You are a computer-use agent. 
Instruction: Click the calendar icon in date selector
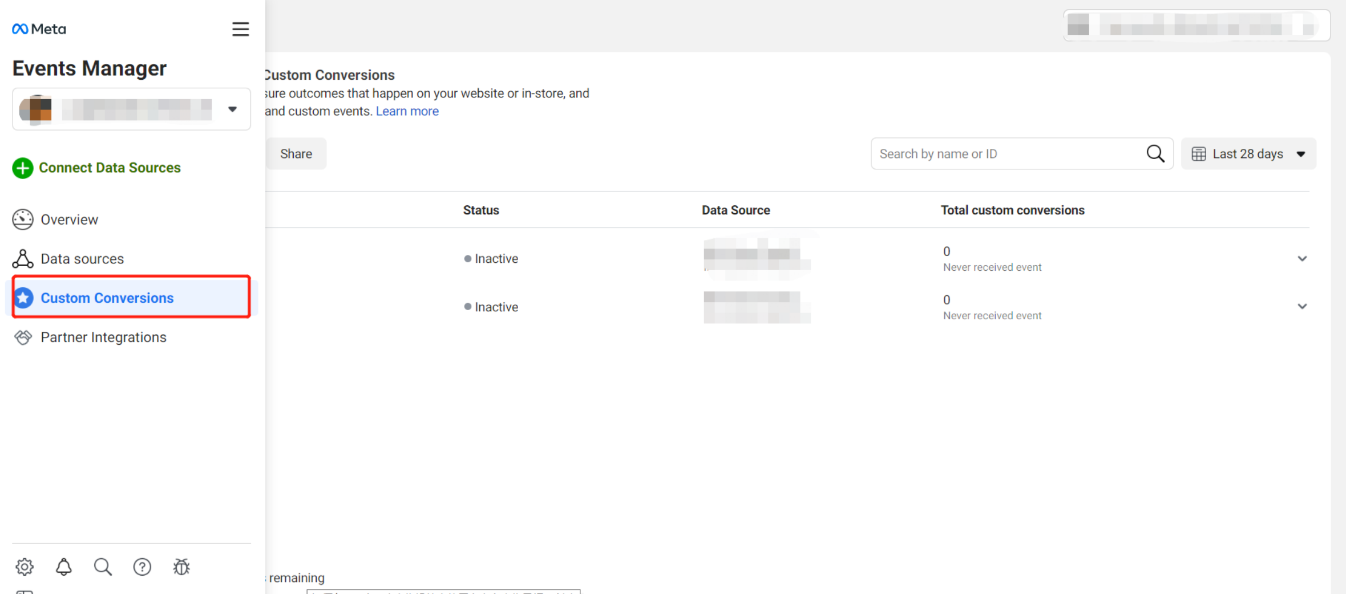1199,154
